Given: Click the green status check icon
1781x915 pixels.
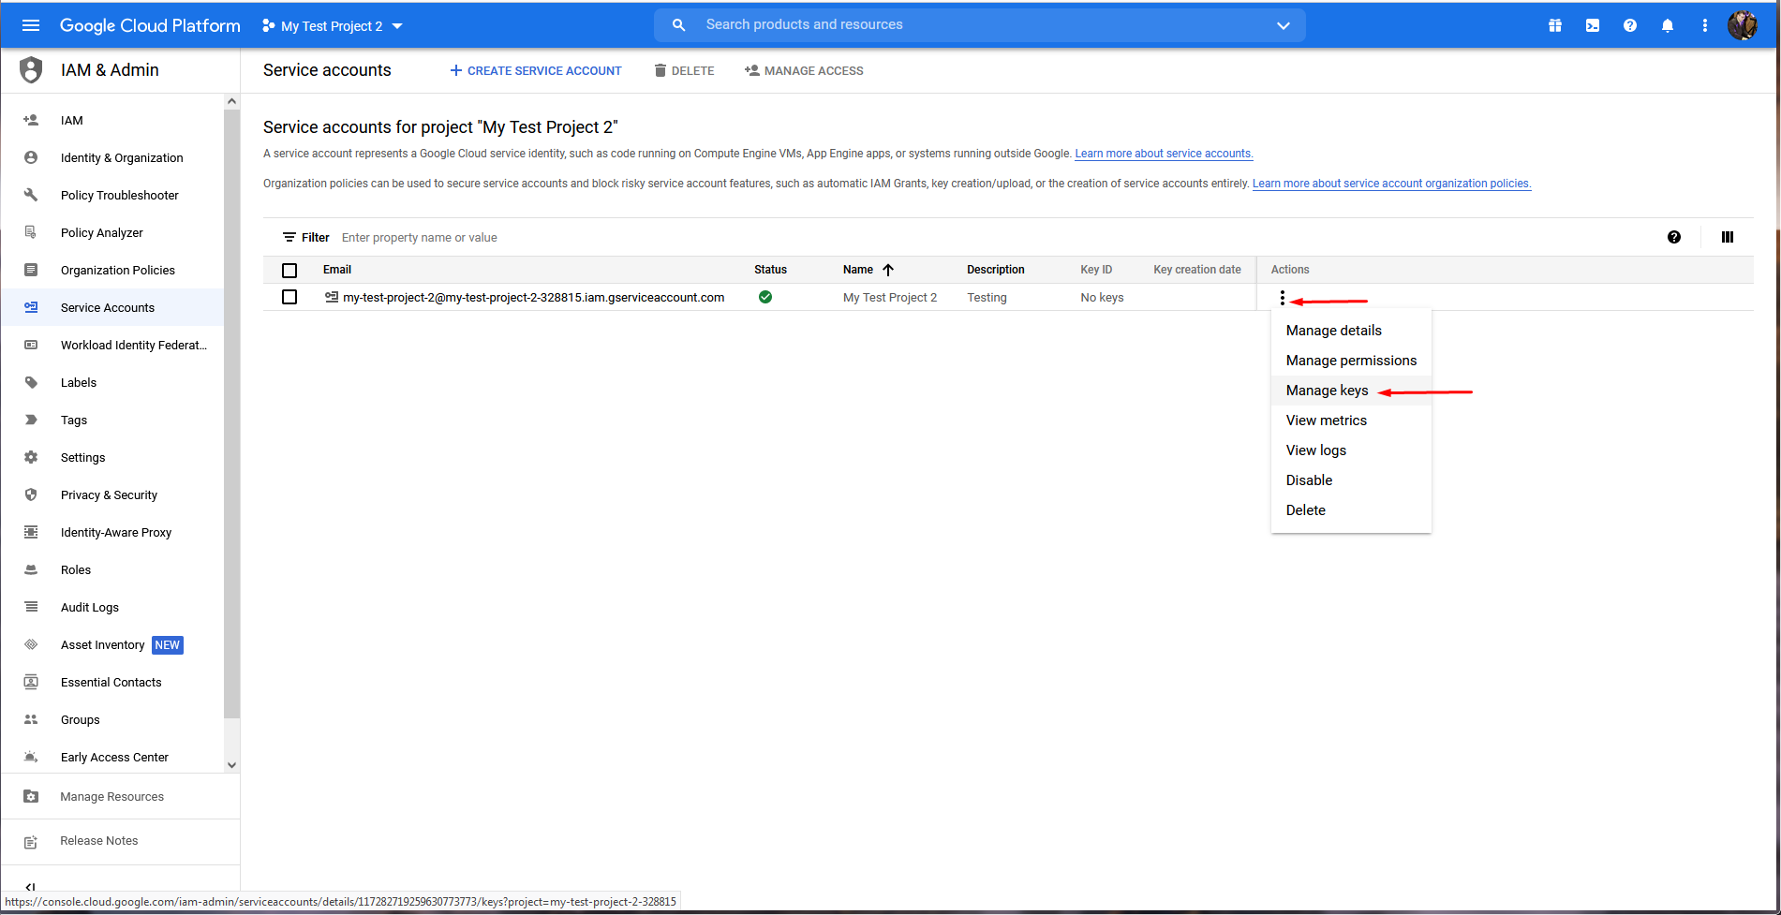Looking at the screenshot, I should tap(765, 297).
